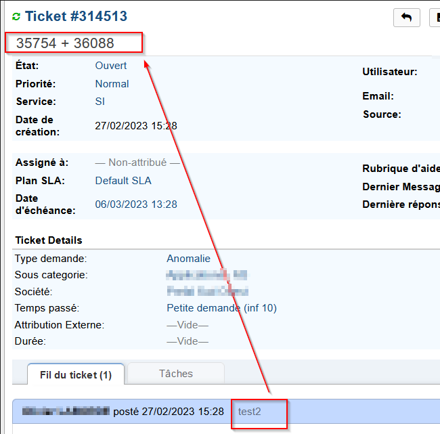Click the blurred Sous categorie value
This screenshot has height=434, width=440.
(206, 275)
